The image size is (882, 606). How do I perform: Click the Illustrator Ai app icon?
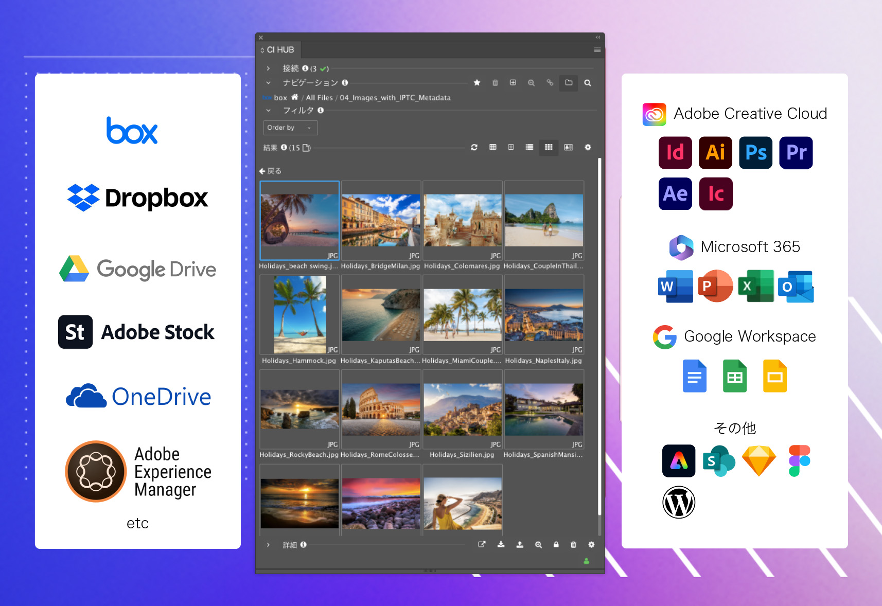click(x=715, y=153)
